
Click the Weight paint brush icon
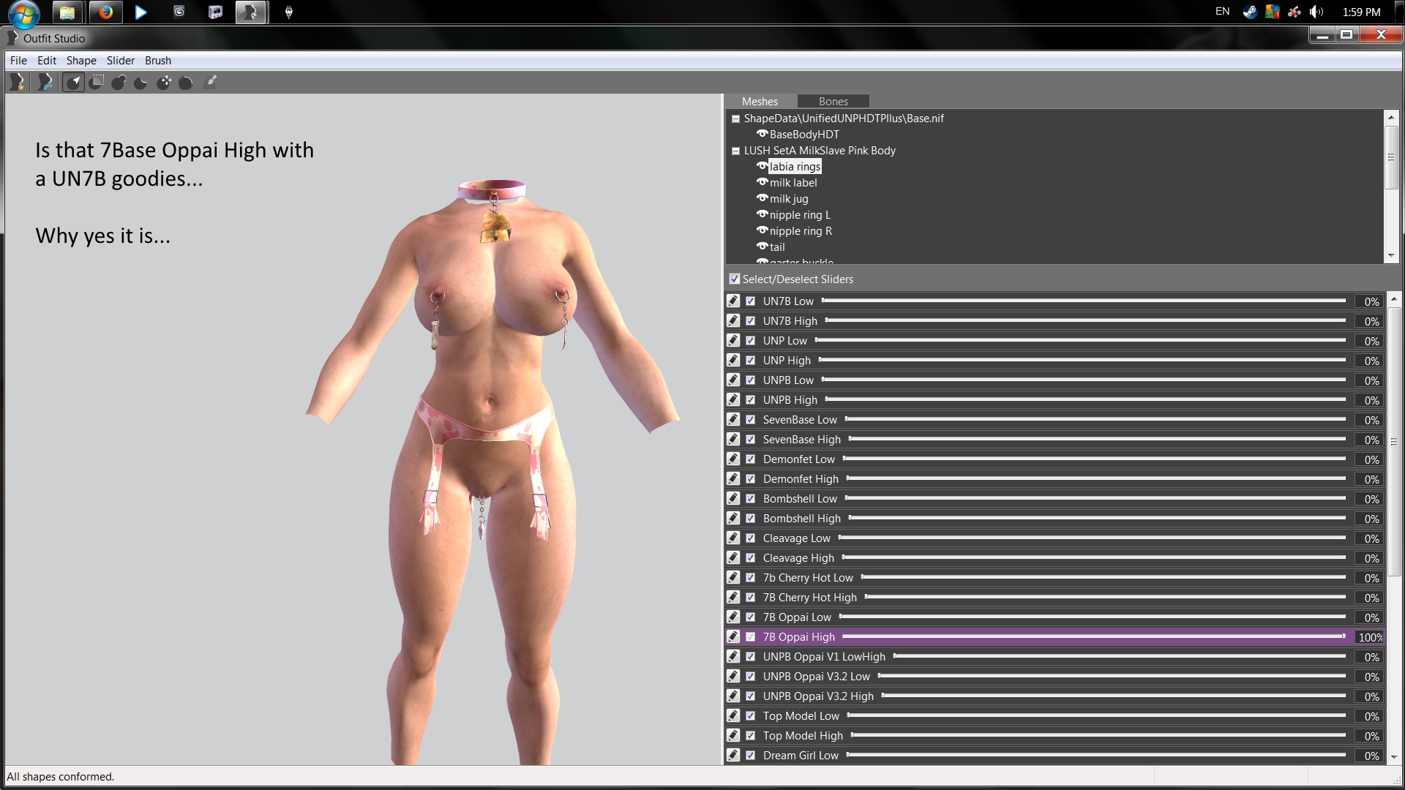pyautogui.click(x=211, y=82)
